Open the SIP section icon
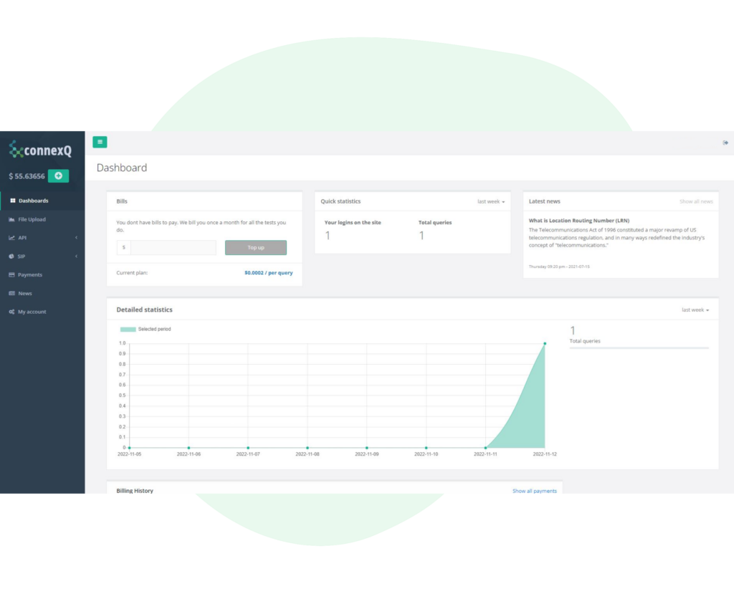 (x=13, y=256)
